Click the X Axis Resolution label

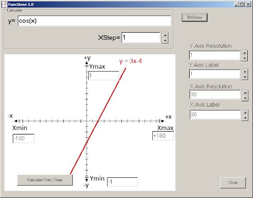click(x=211, y=86)
